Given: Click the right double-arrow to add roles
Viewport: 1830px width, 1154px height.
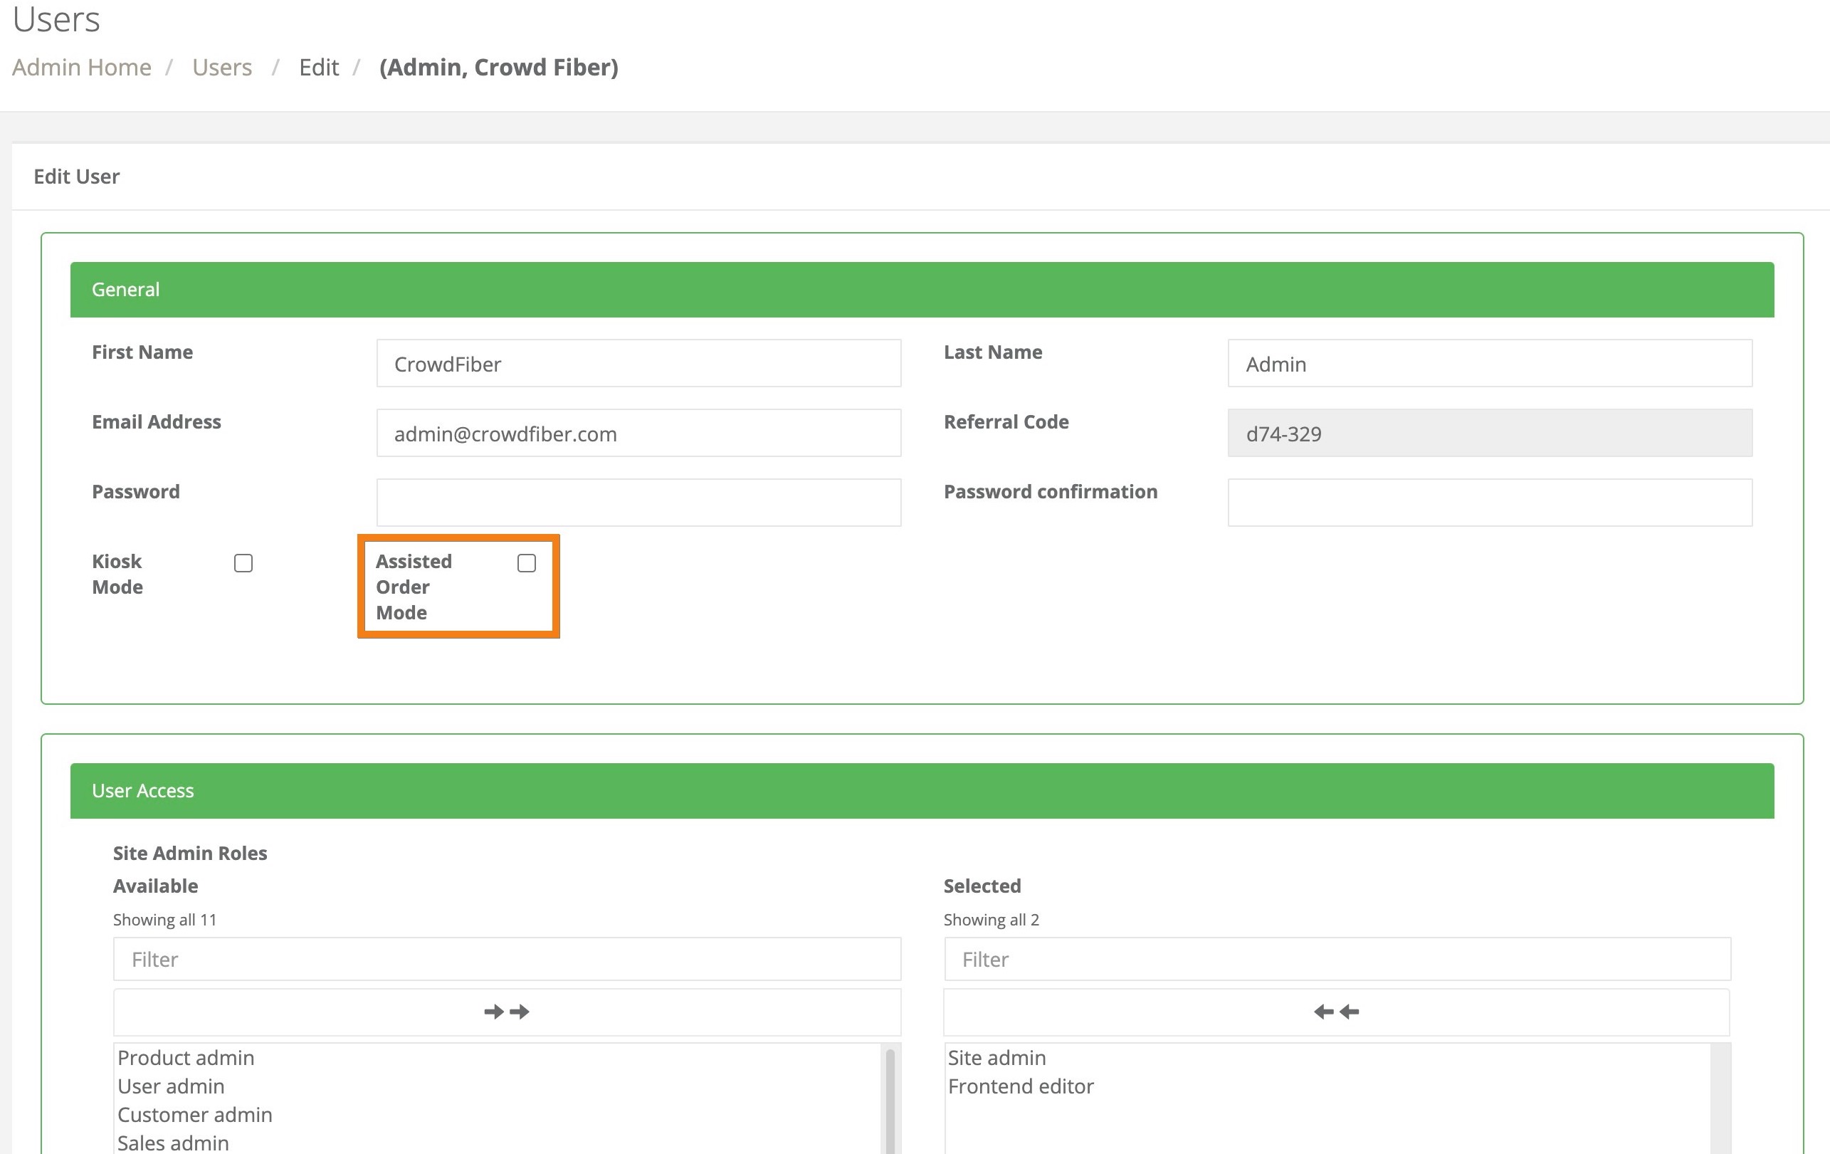Looking at the screenshot, I should click(x=506, y=1011).
